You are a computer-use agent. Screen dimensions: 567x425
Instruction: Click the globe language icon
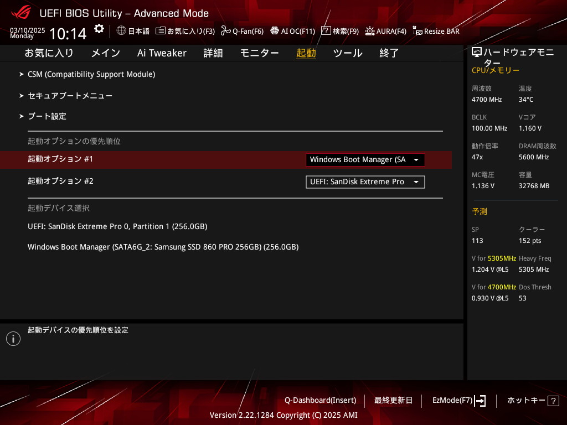pyautogui.click(x=121, y=31)
